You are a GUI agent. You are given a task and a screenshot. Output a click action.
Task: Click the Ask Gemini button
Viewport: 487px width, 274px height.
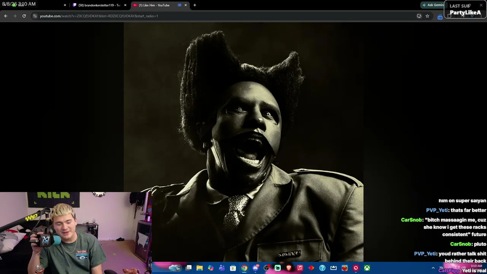[x=433, y=5]
